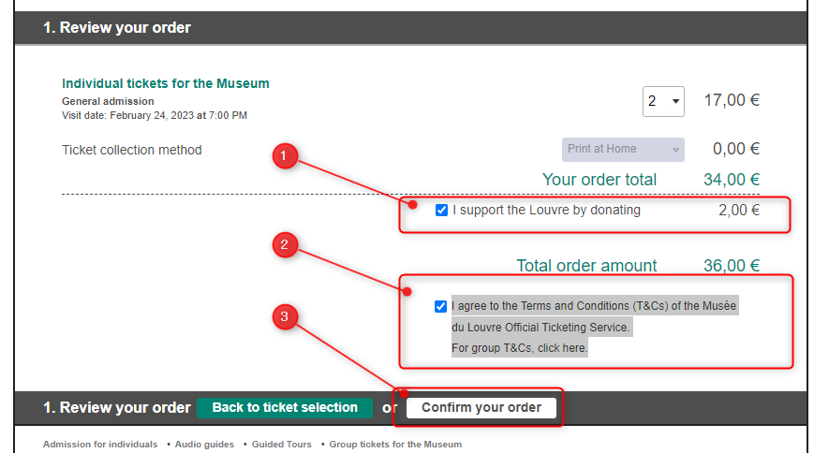Screen dimensions: 829x453
Task: Click the top '1. Review your order' header bar
Action: 411,27
